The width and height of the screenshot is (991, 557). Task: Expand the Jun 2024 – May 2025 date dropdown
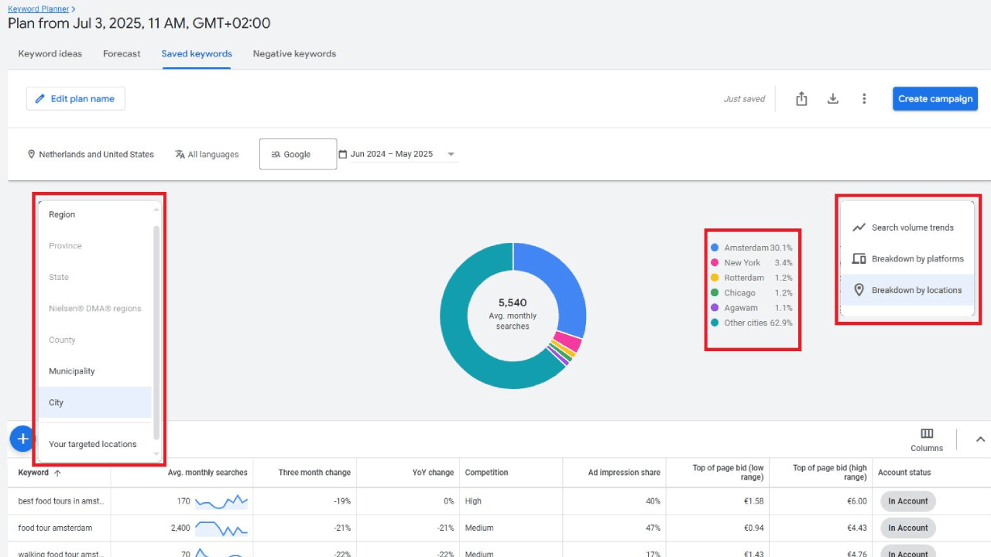[x=451, y=154]
